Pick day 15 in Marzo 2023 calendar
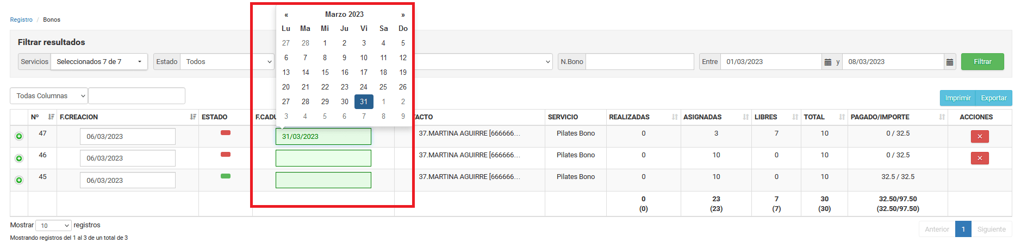Screen dimensions: 1021x249 click(325, 72)
